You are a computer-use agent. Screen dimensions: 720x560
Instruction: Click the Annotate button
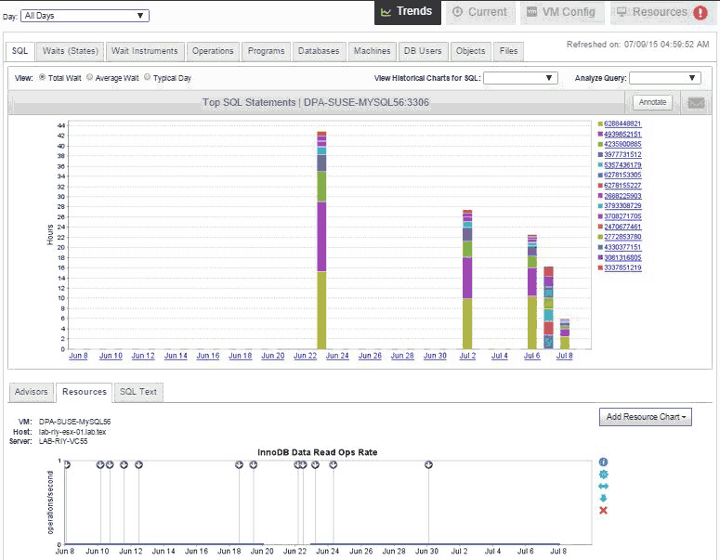point(652,102)
